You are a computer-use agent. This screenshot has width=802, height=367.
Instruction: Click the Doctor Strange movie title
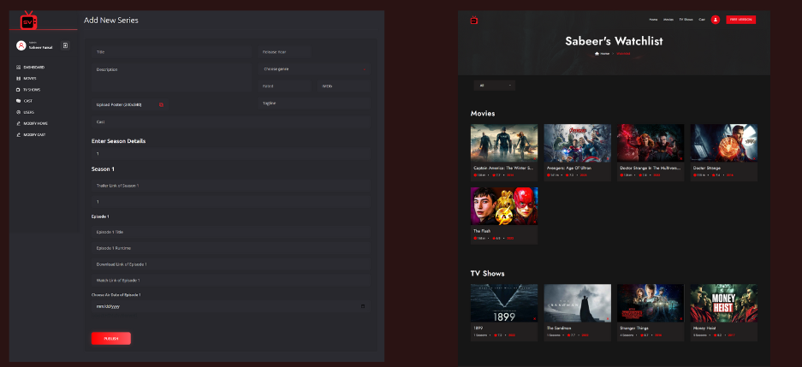707,168
